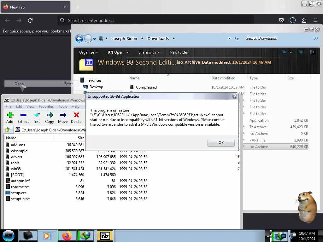The image size is (323, 242).
Task: Open the address bar history dropdown arrow
Action: point(229,38)
